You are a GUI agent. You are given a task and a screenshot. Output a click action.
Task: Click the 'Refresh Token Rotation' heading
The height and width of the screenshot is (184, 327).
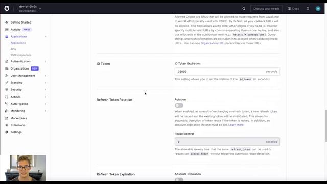[x=114, y=100]
